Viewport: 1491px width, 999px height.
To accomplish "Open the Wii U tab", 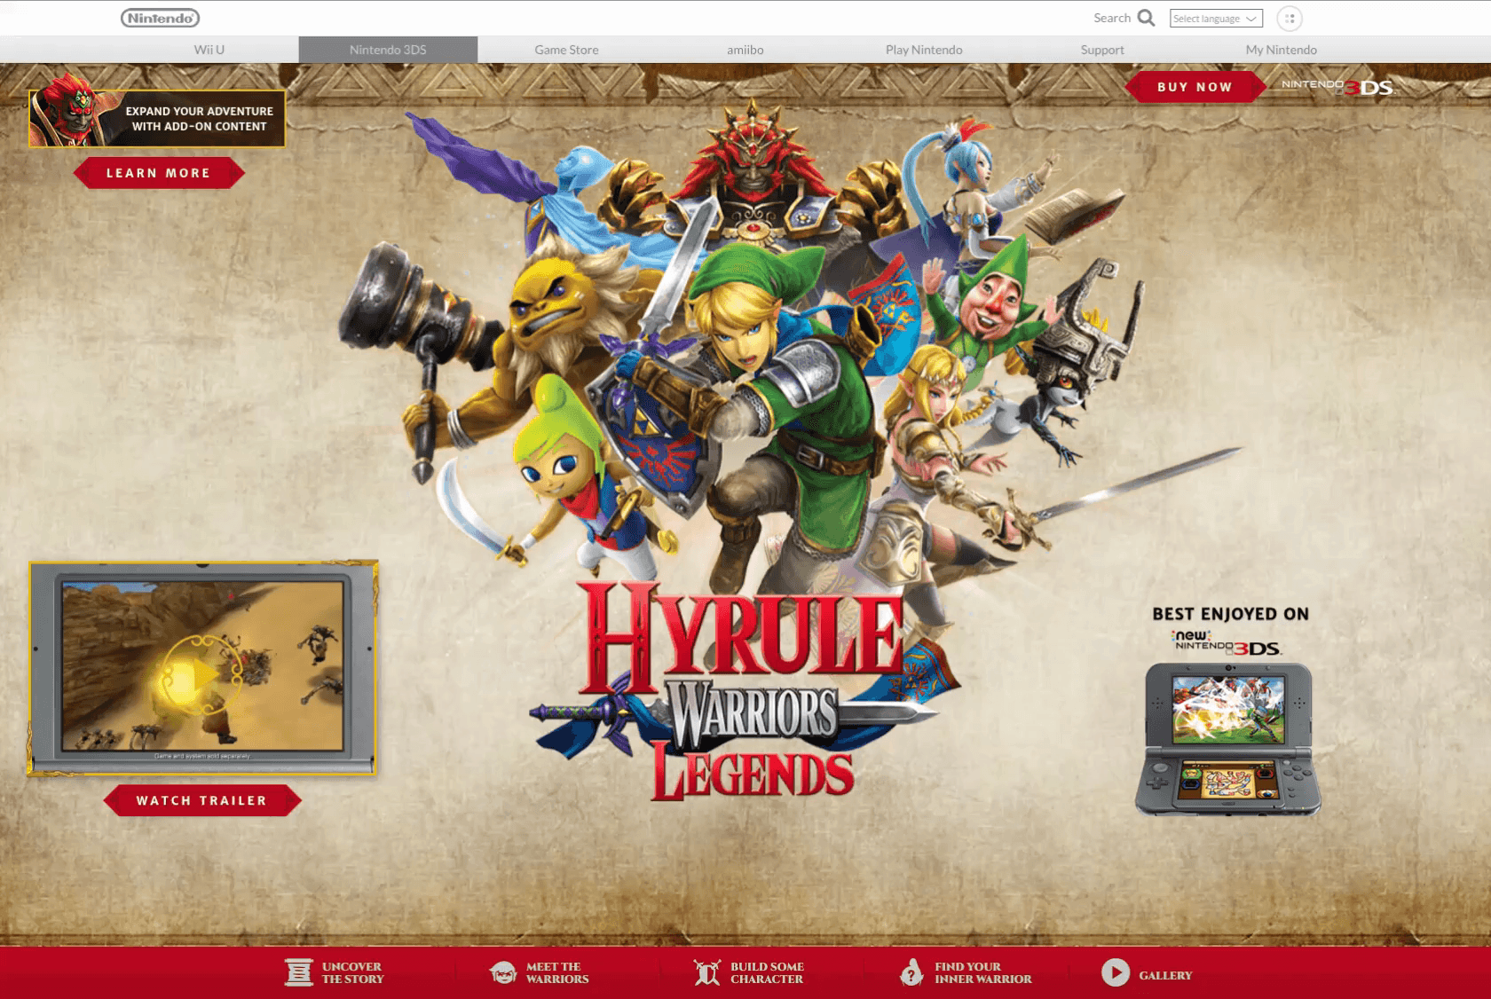I will (x=209, y=50).
